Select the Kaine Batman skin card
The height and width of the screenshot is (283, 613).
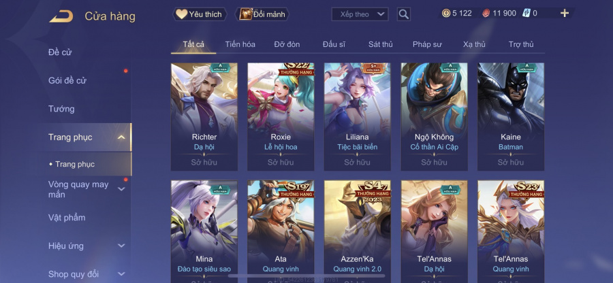pyautogui.click(x=511, y=117)
